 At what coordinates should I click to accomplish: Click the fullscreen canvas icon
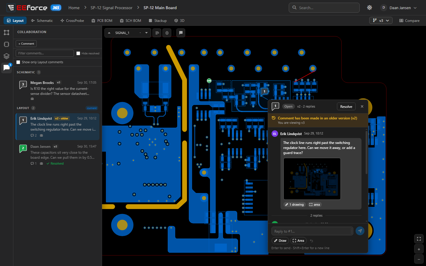point(419,239)
